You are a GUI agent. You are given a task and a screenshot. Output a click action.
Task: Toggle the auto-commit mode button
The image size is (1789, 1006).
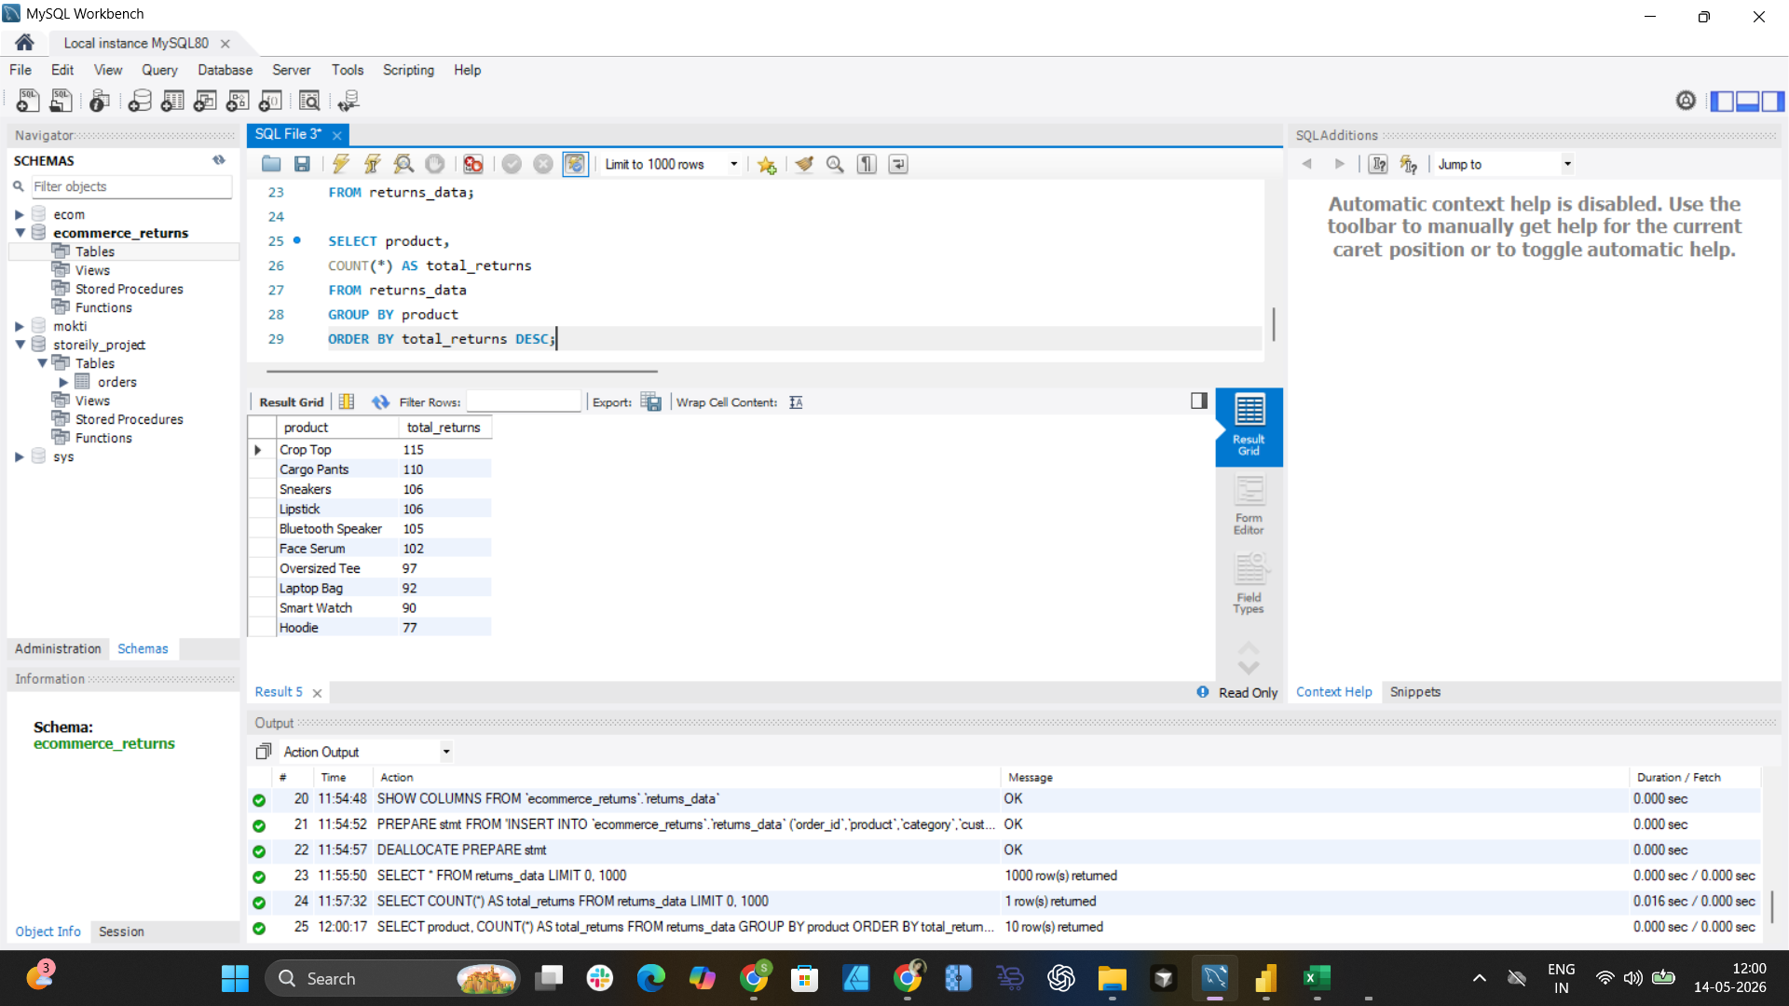[575, 164]
